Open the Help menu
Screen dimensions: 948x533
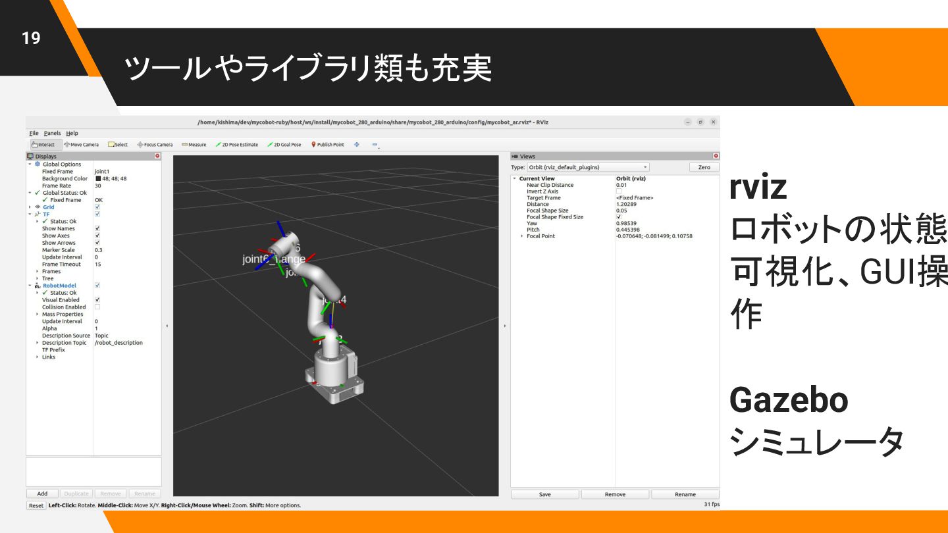click(x=71, y=133)
